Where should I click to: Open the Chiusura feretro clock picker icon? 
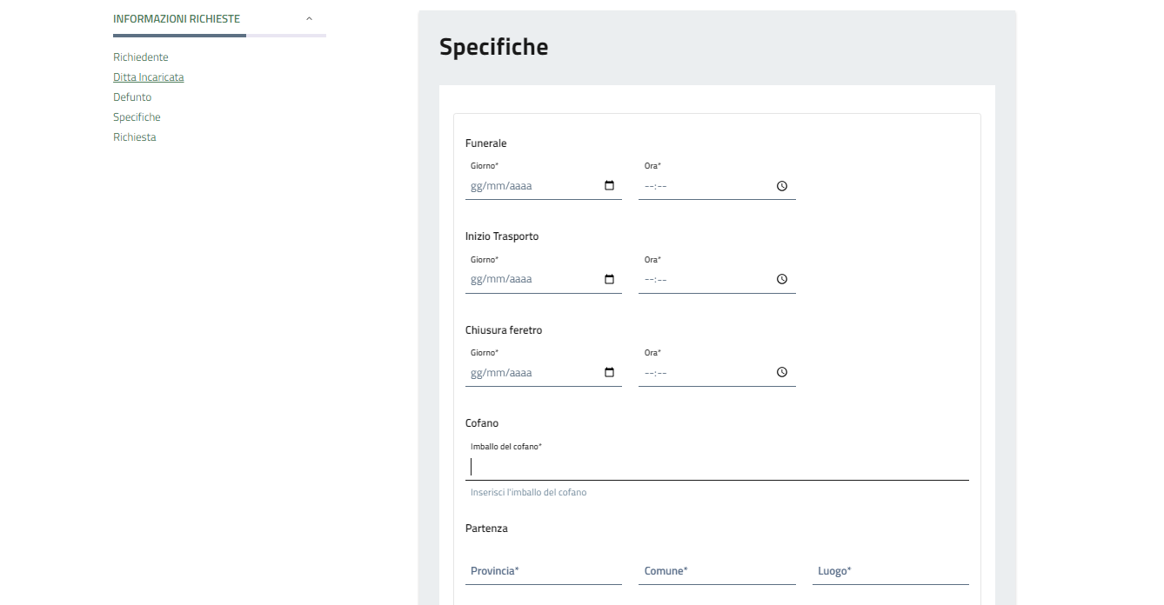pyautogui.click(x=781, y=373)
